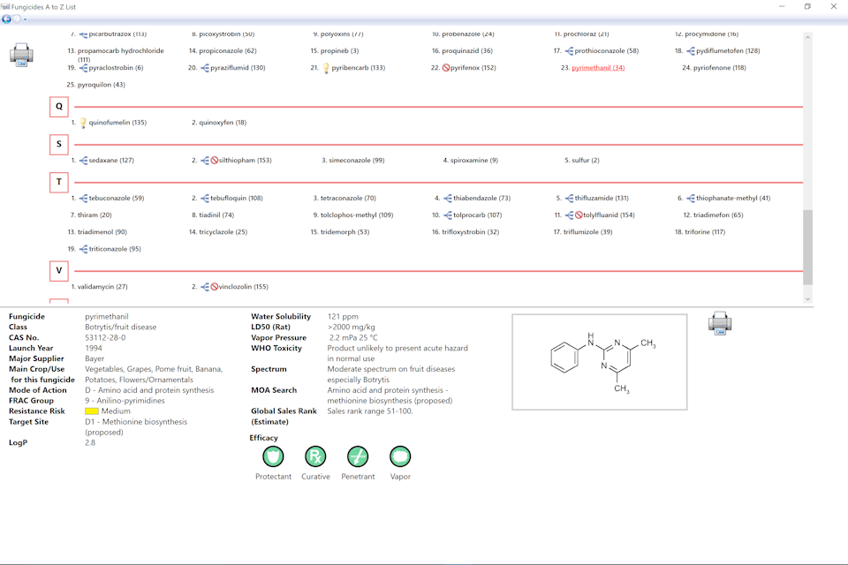Select the letter Q section box
Viewport: 848px width, 565px height.
(x=59, y=106)
